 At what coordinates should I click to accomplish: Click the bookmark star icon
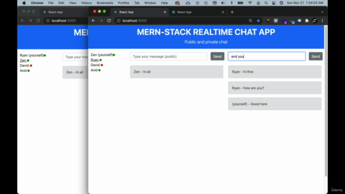258,20
